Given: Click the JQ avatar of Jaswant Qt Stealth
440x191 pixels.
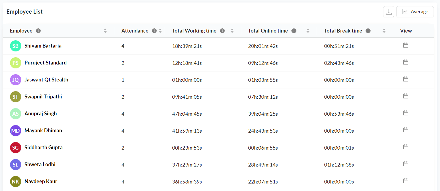Looking at the screenshot, I should pyautogui.click(x=16, y=80).
